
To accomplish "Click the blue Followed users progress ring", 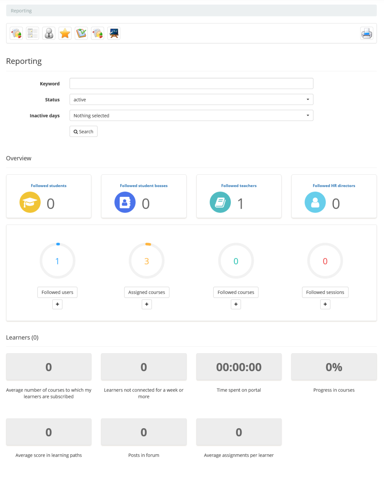I will (57, 261).
